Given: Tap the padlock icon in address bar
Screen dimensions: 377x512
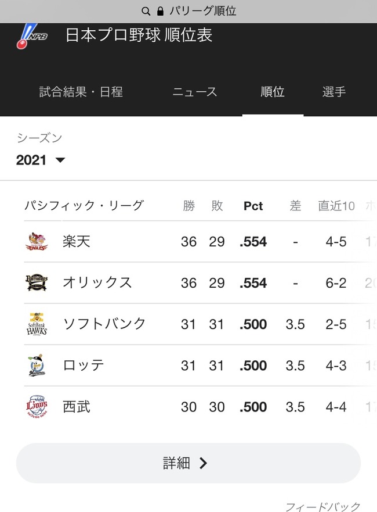Looking at the screenshot, I should [x=160, y=12].
